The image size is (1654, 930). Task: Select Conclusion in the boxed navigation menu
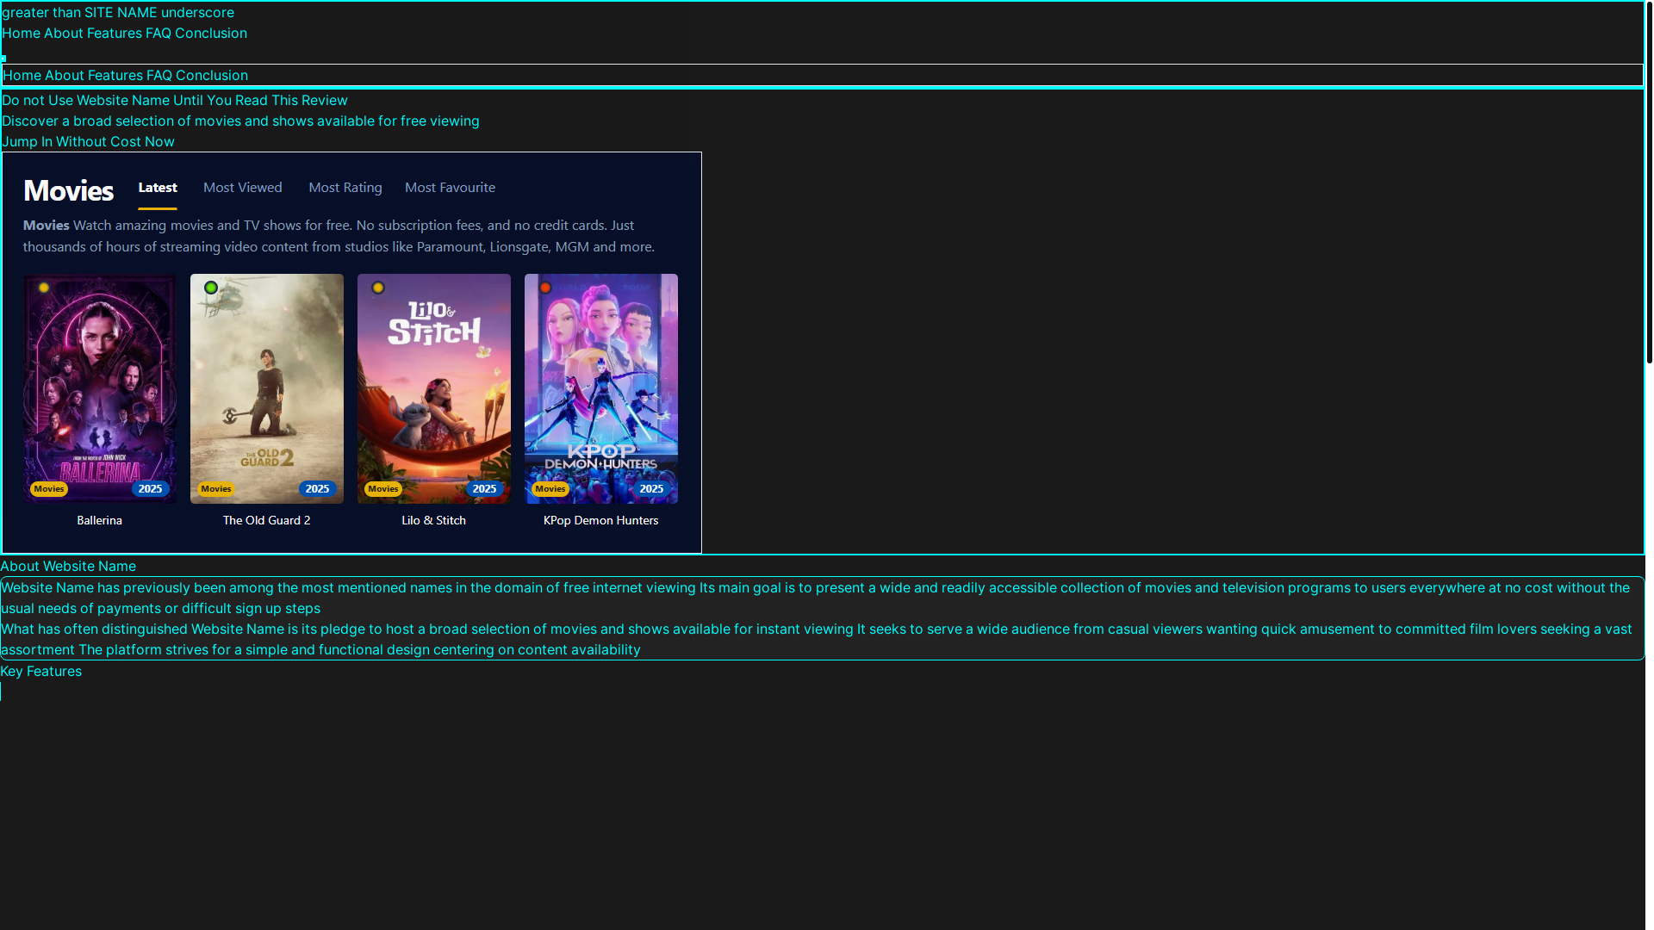click(x=212, y=75)
